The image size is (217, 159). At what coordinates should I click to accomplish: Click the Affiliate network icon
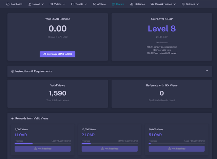94,4
